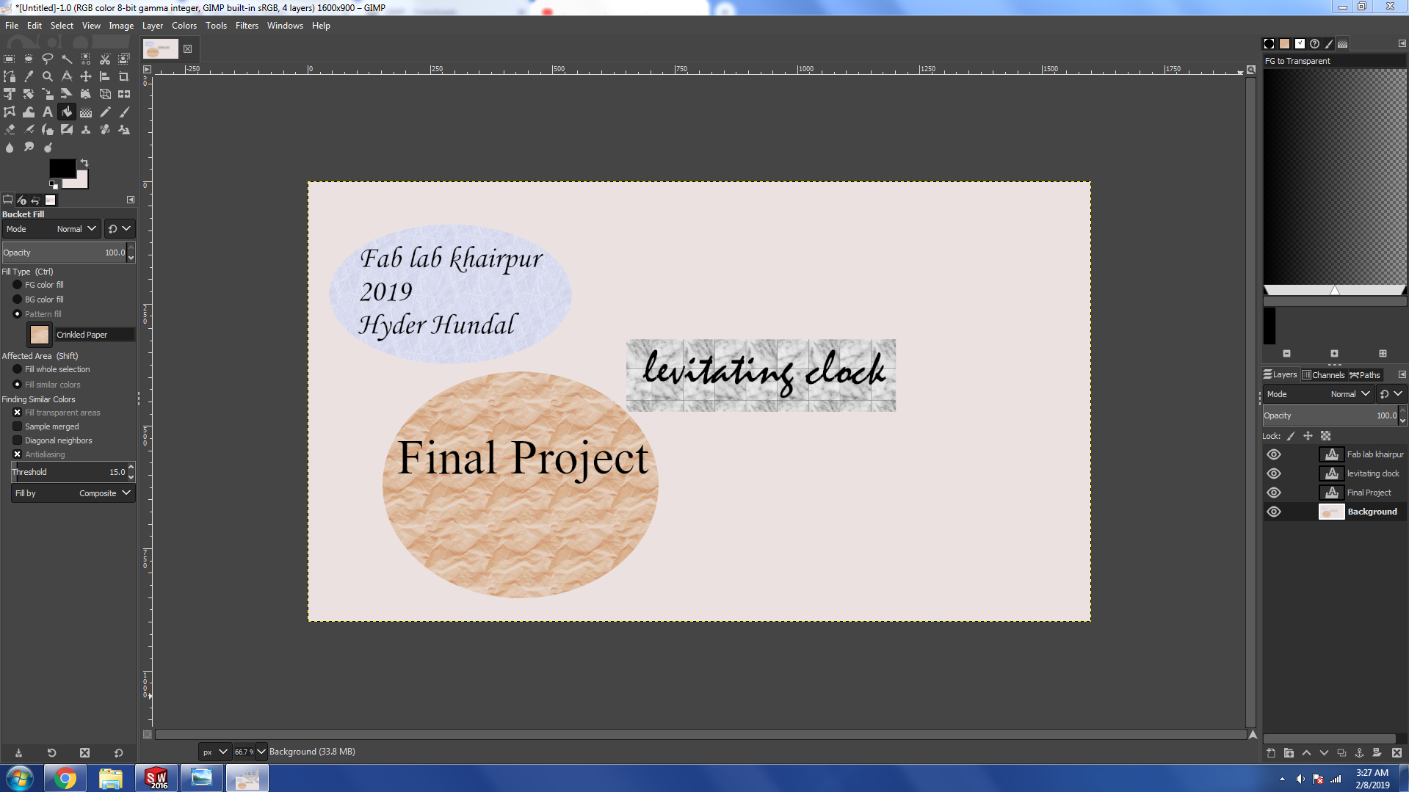Open the Layer menu
The height and width of the screenshot is (792, 1409).
153,26
